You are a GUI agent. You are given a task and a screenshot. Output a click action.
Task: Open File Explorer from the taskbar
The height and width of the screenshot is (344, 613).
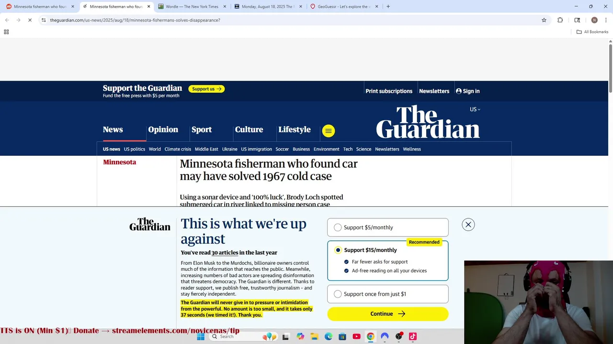tap(314, 336)
